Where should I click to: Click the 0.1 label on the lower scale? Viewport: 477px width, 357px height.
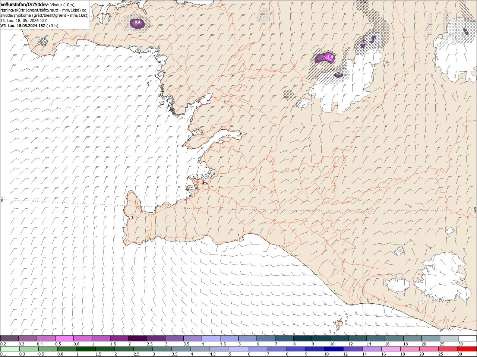pyautogui.click(x=3, y=354)
